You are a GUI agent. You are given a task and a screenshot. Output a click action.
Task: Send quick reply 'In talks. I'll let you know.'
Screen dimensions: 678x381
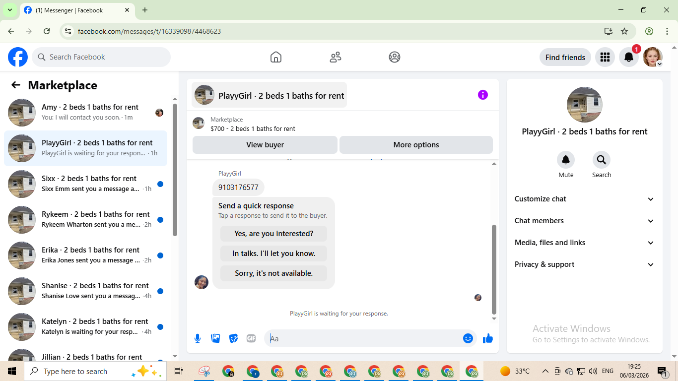[x=274, y=254]
